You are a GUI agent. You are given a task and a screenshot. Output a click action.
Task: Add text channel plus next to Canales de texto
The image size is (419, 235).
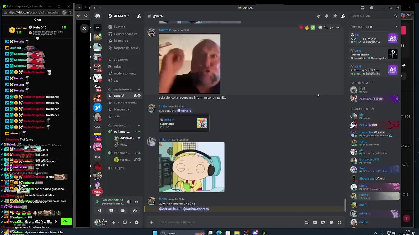click(139, 89)
